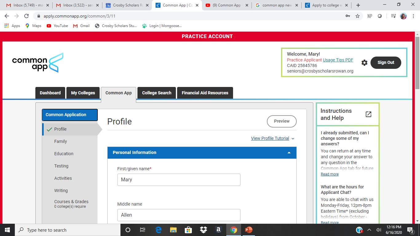420x236 pixels.
Task: Bookmark this page with star icon
Action: tap(358, 16)
